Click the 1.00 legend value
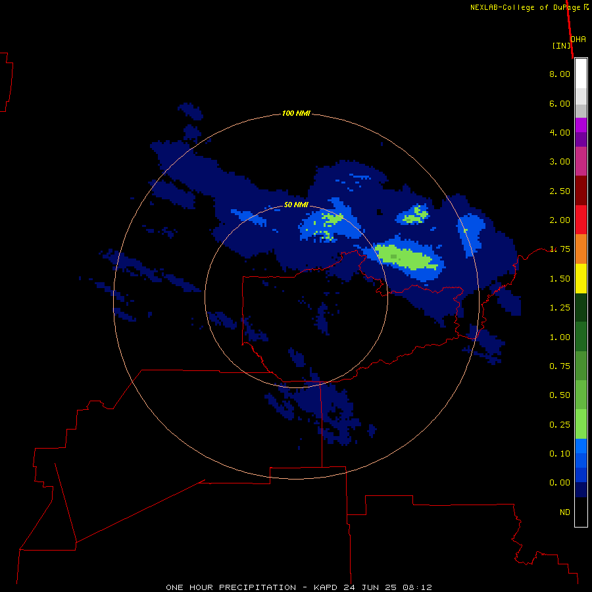Image resolution: width=592 pixels, height=592 pixels. (560, 337)
